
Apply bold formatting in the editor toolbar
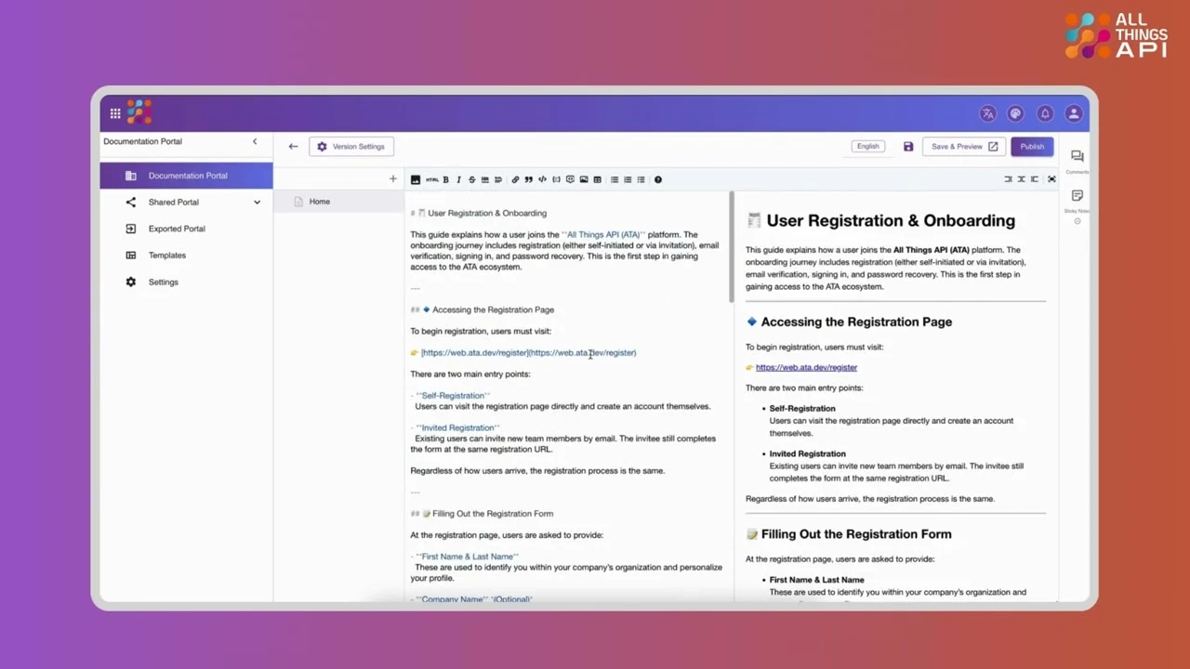[x=445, y=179]
